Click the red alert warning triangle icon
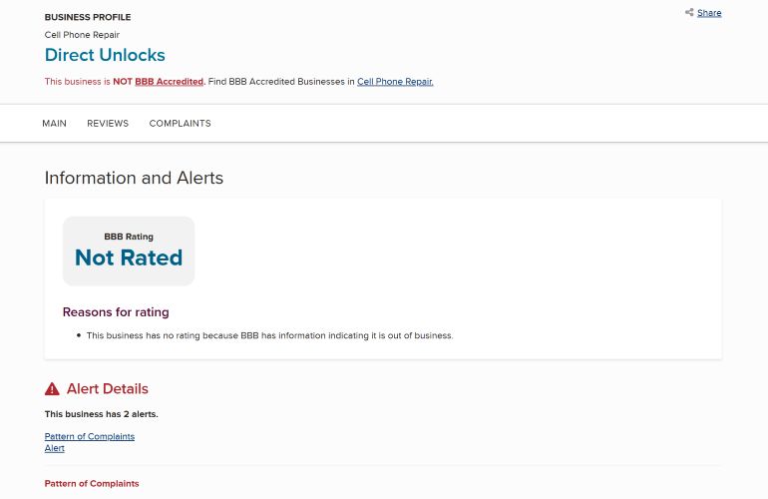Image resolution: width=768 pixels, height=499 pixels. click(x=52, y=389)
